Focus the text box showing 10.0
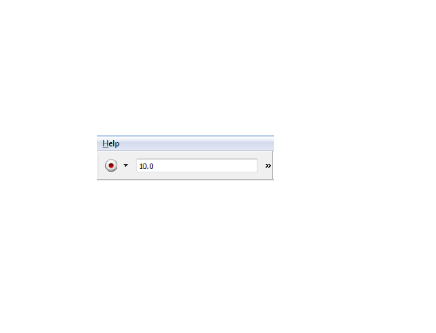This screenshot has width=436, height=333. tap(197, 165)
